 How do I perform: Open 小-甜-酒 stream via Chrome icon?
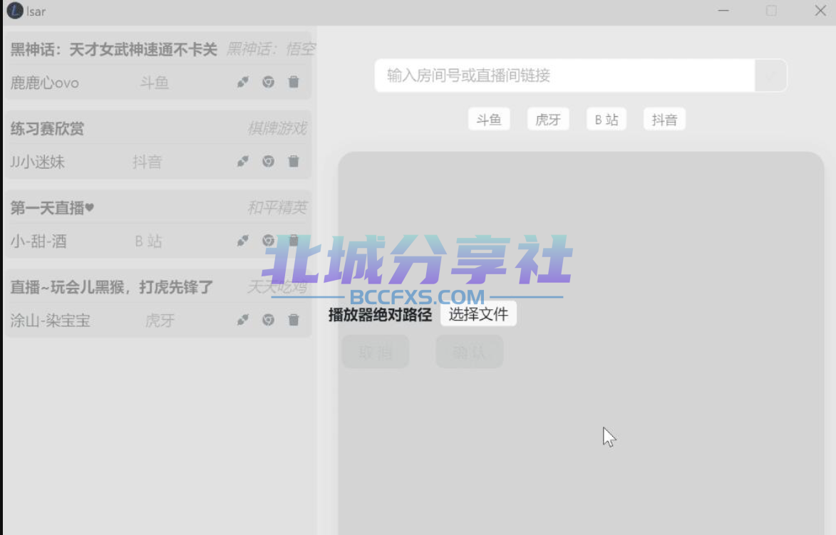click(x=268, y=241)
